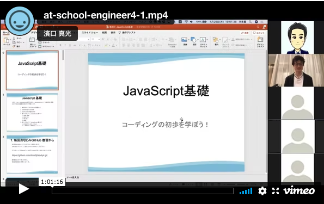Open the デザインアイデア design ideas icon

[x=260, y=42]
